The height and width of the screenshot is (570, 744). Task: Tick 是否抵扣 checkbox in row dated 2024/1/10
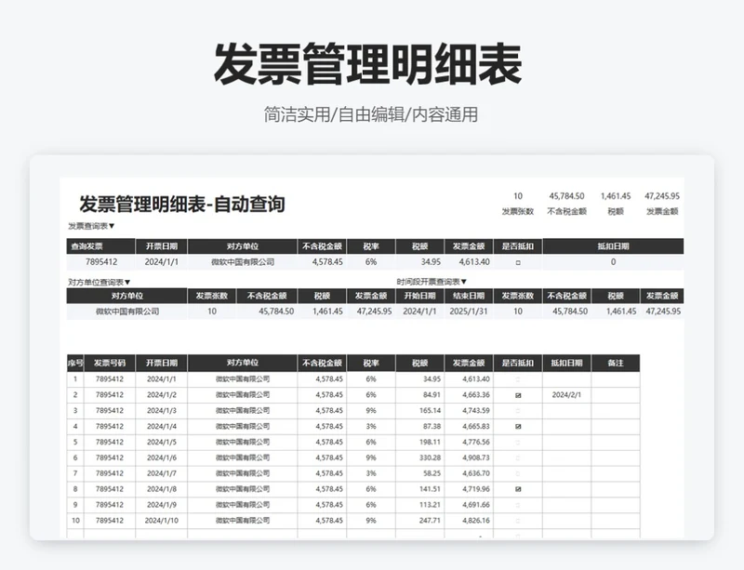pyautogui.click(x=518, y=521)
